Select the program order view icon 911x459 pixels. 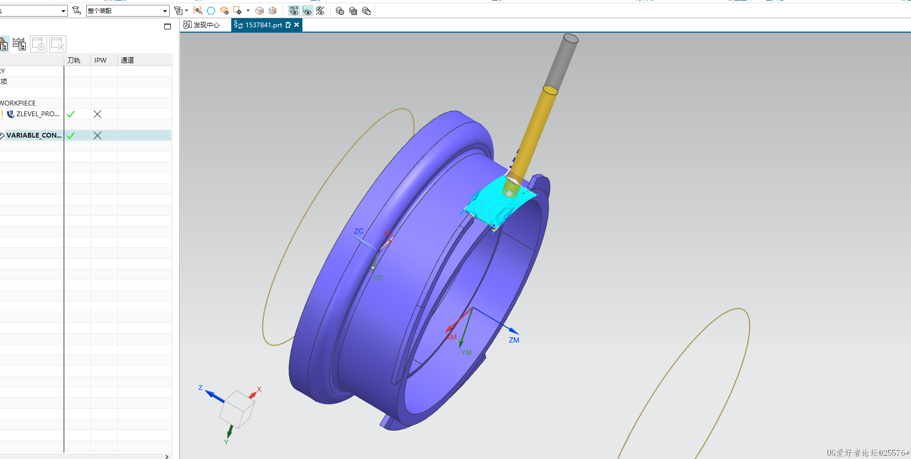4,44
